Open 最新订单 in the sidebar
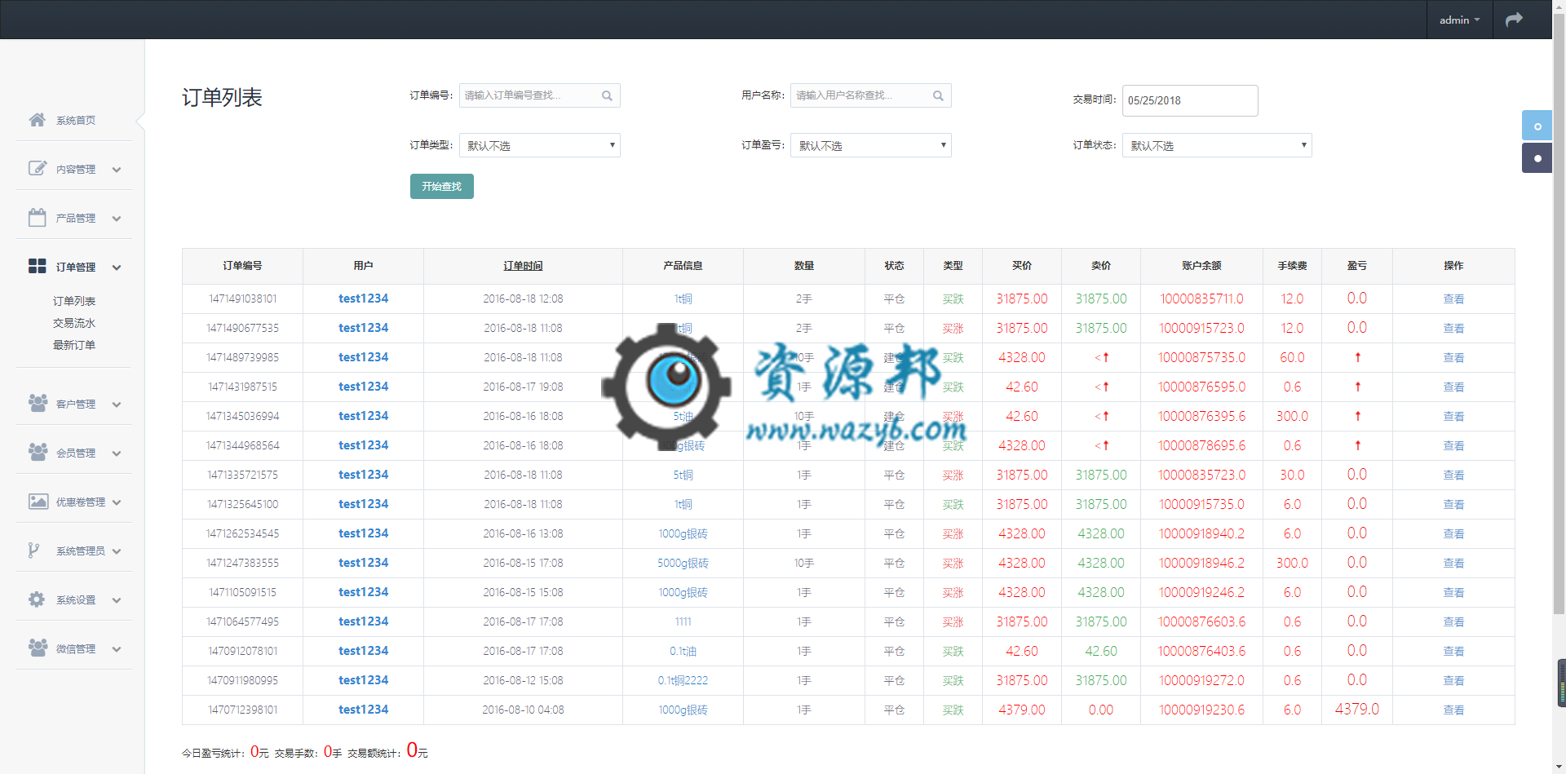Viewport: 1566px width, 774px height. click(74, 345)
